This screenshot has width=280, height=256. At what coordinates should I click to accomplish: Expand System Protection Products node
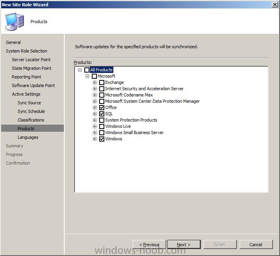pyautogui.click(x=95, y=120)
